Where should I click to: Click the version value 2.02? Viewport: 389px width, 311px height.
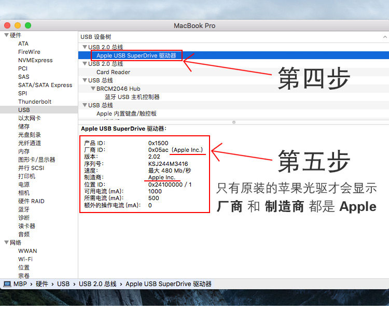(x=154, y=157)
